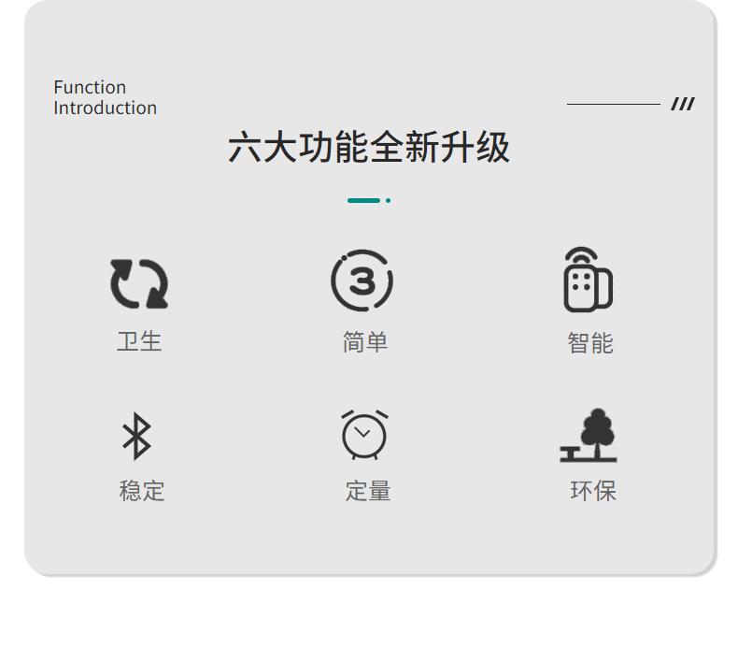Click the thin horizontal line near slashes
Image resolution: width=738 pixels, height=648 pixels.
pos(613,104)
